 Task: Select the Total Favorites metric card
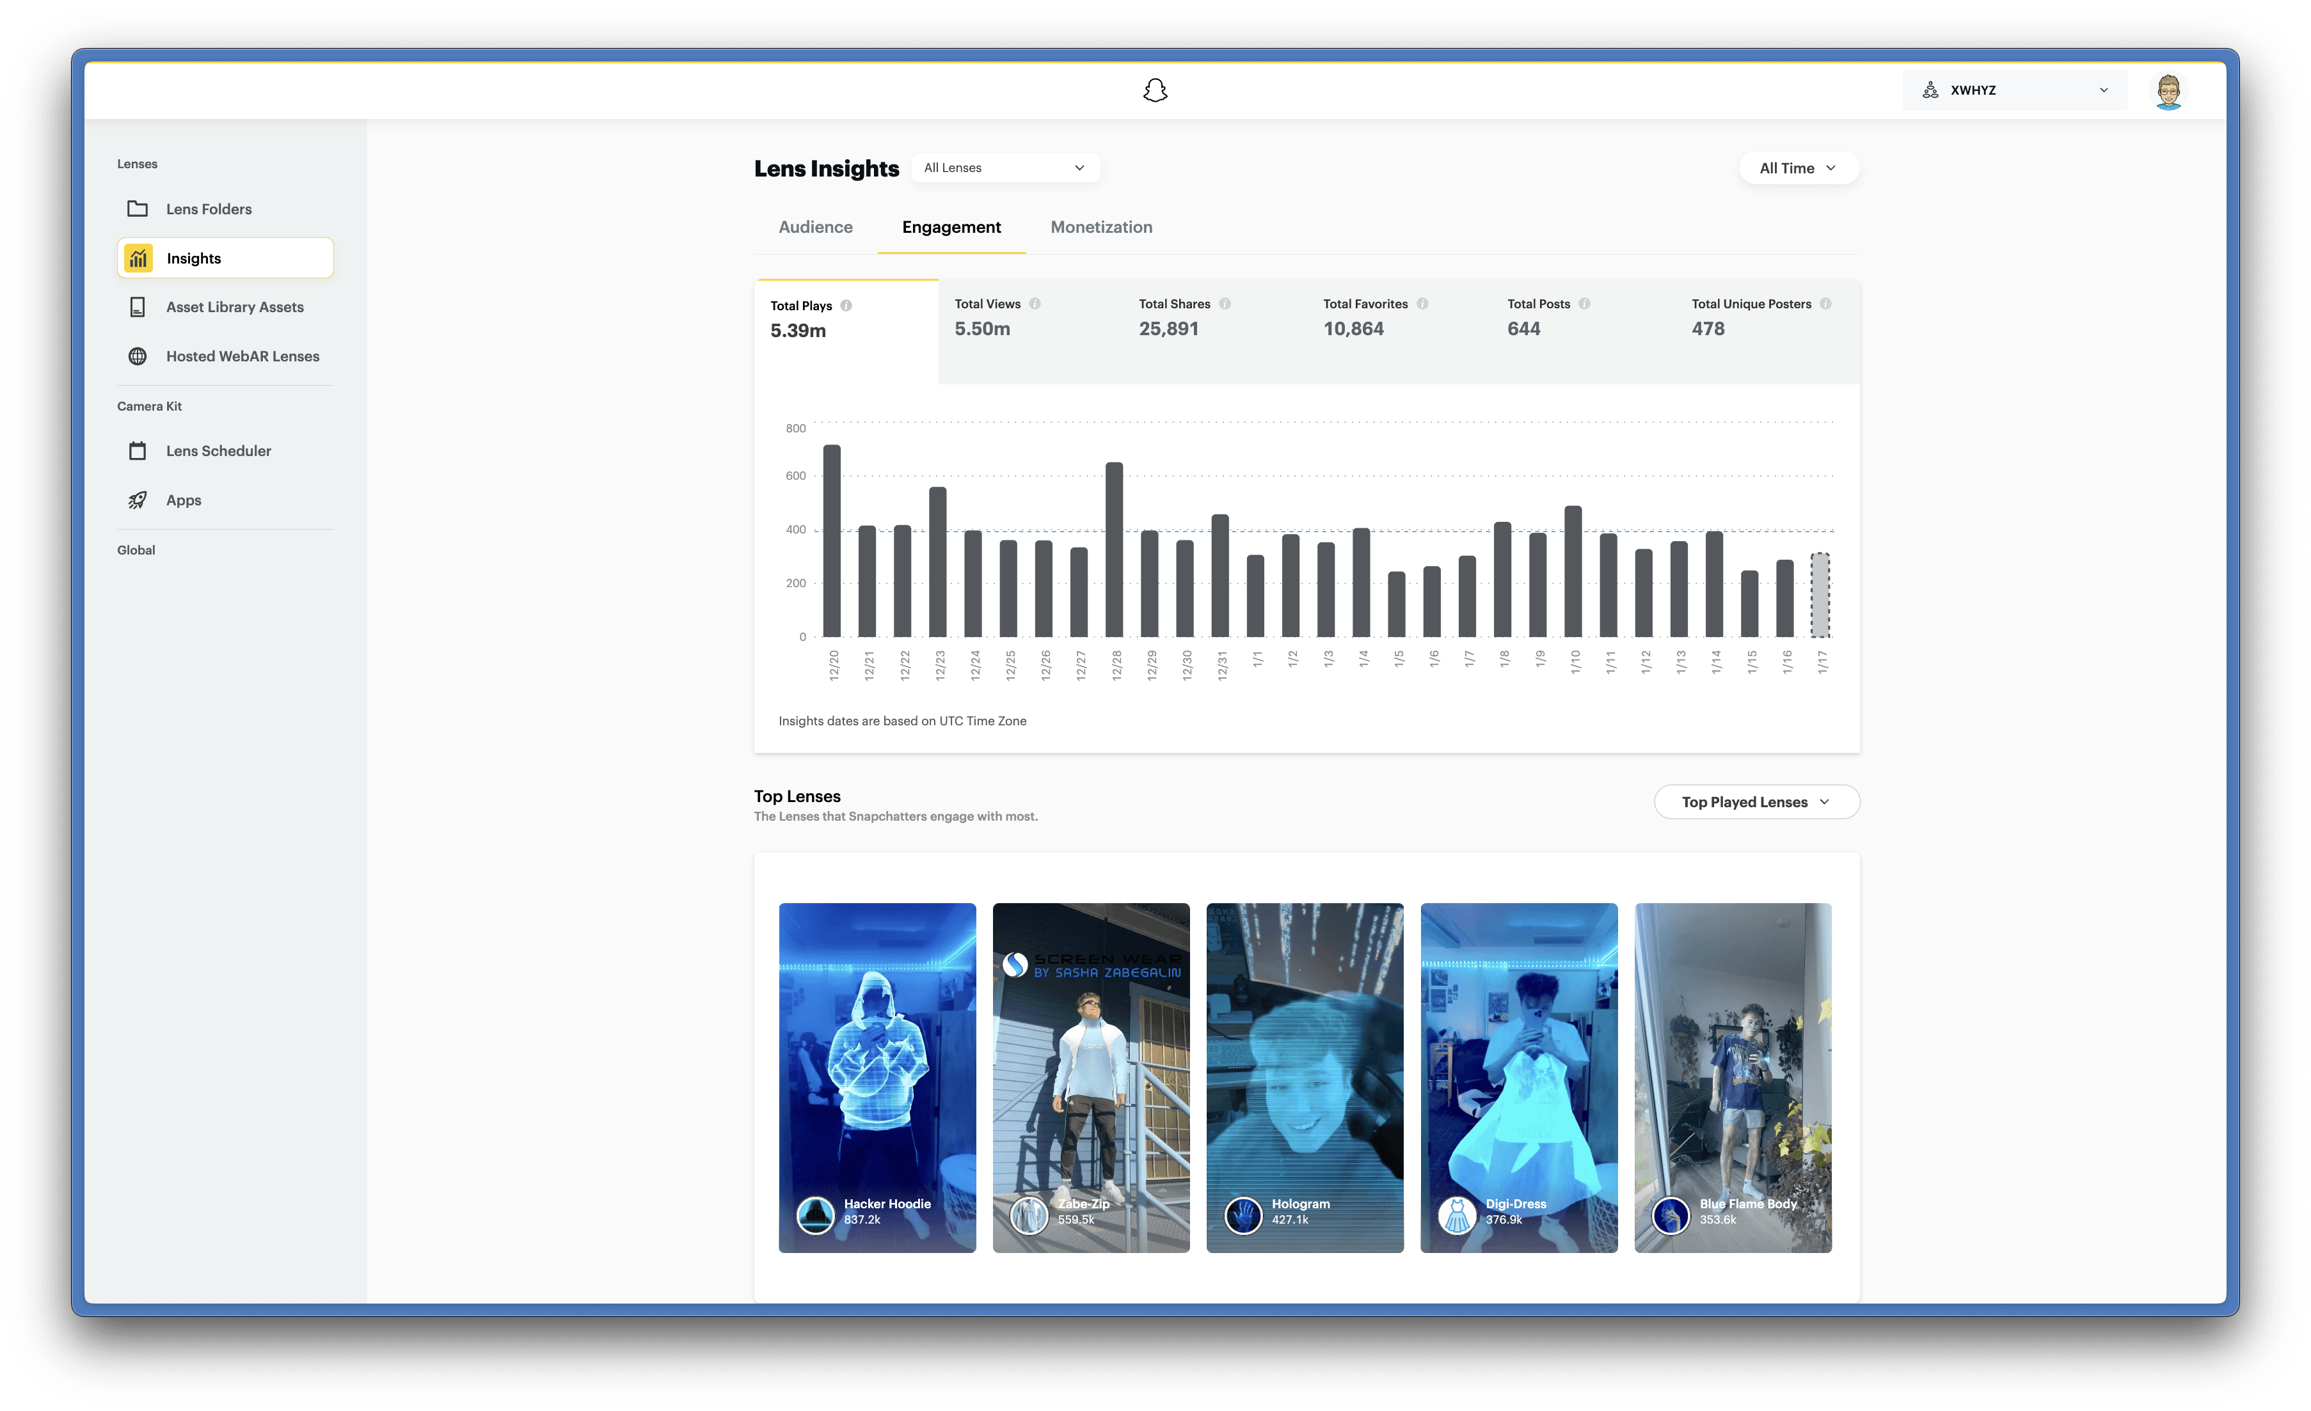tap(1397, 328)
